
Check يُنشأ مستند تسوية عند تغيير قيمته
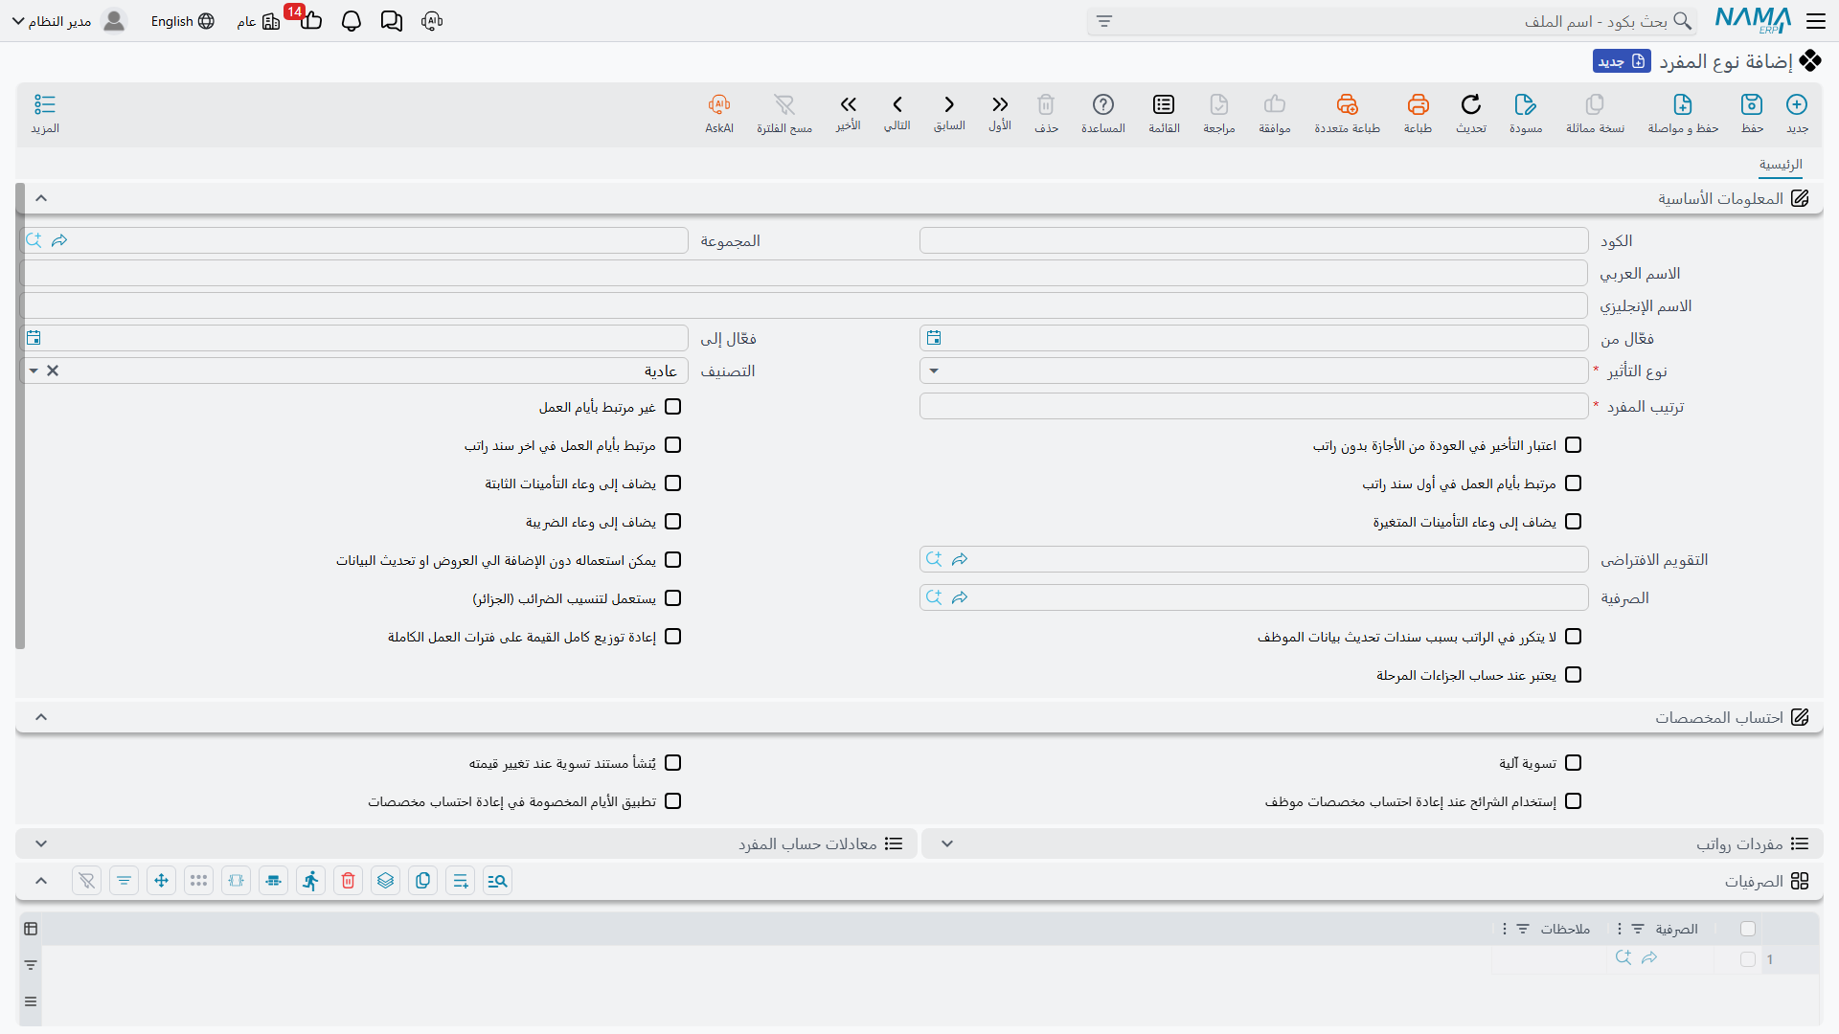point(673,763)
